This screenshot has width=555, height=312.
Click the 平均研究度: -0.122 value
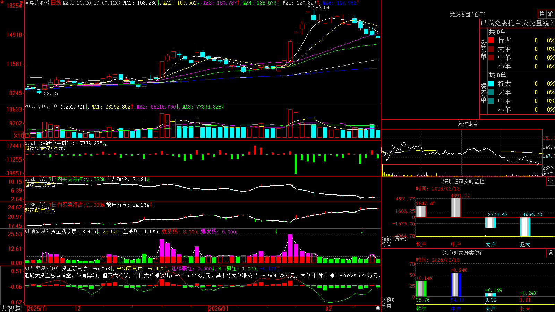coord(142,268)
